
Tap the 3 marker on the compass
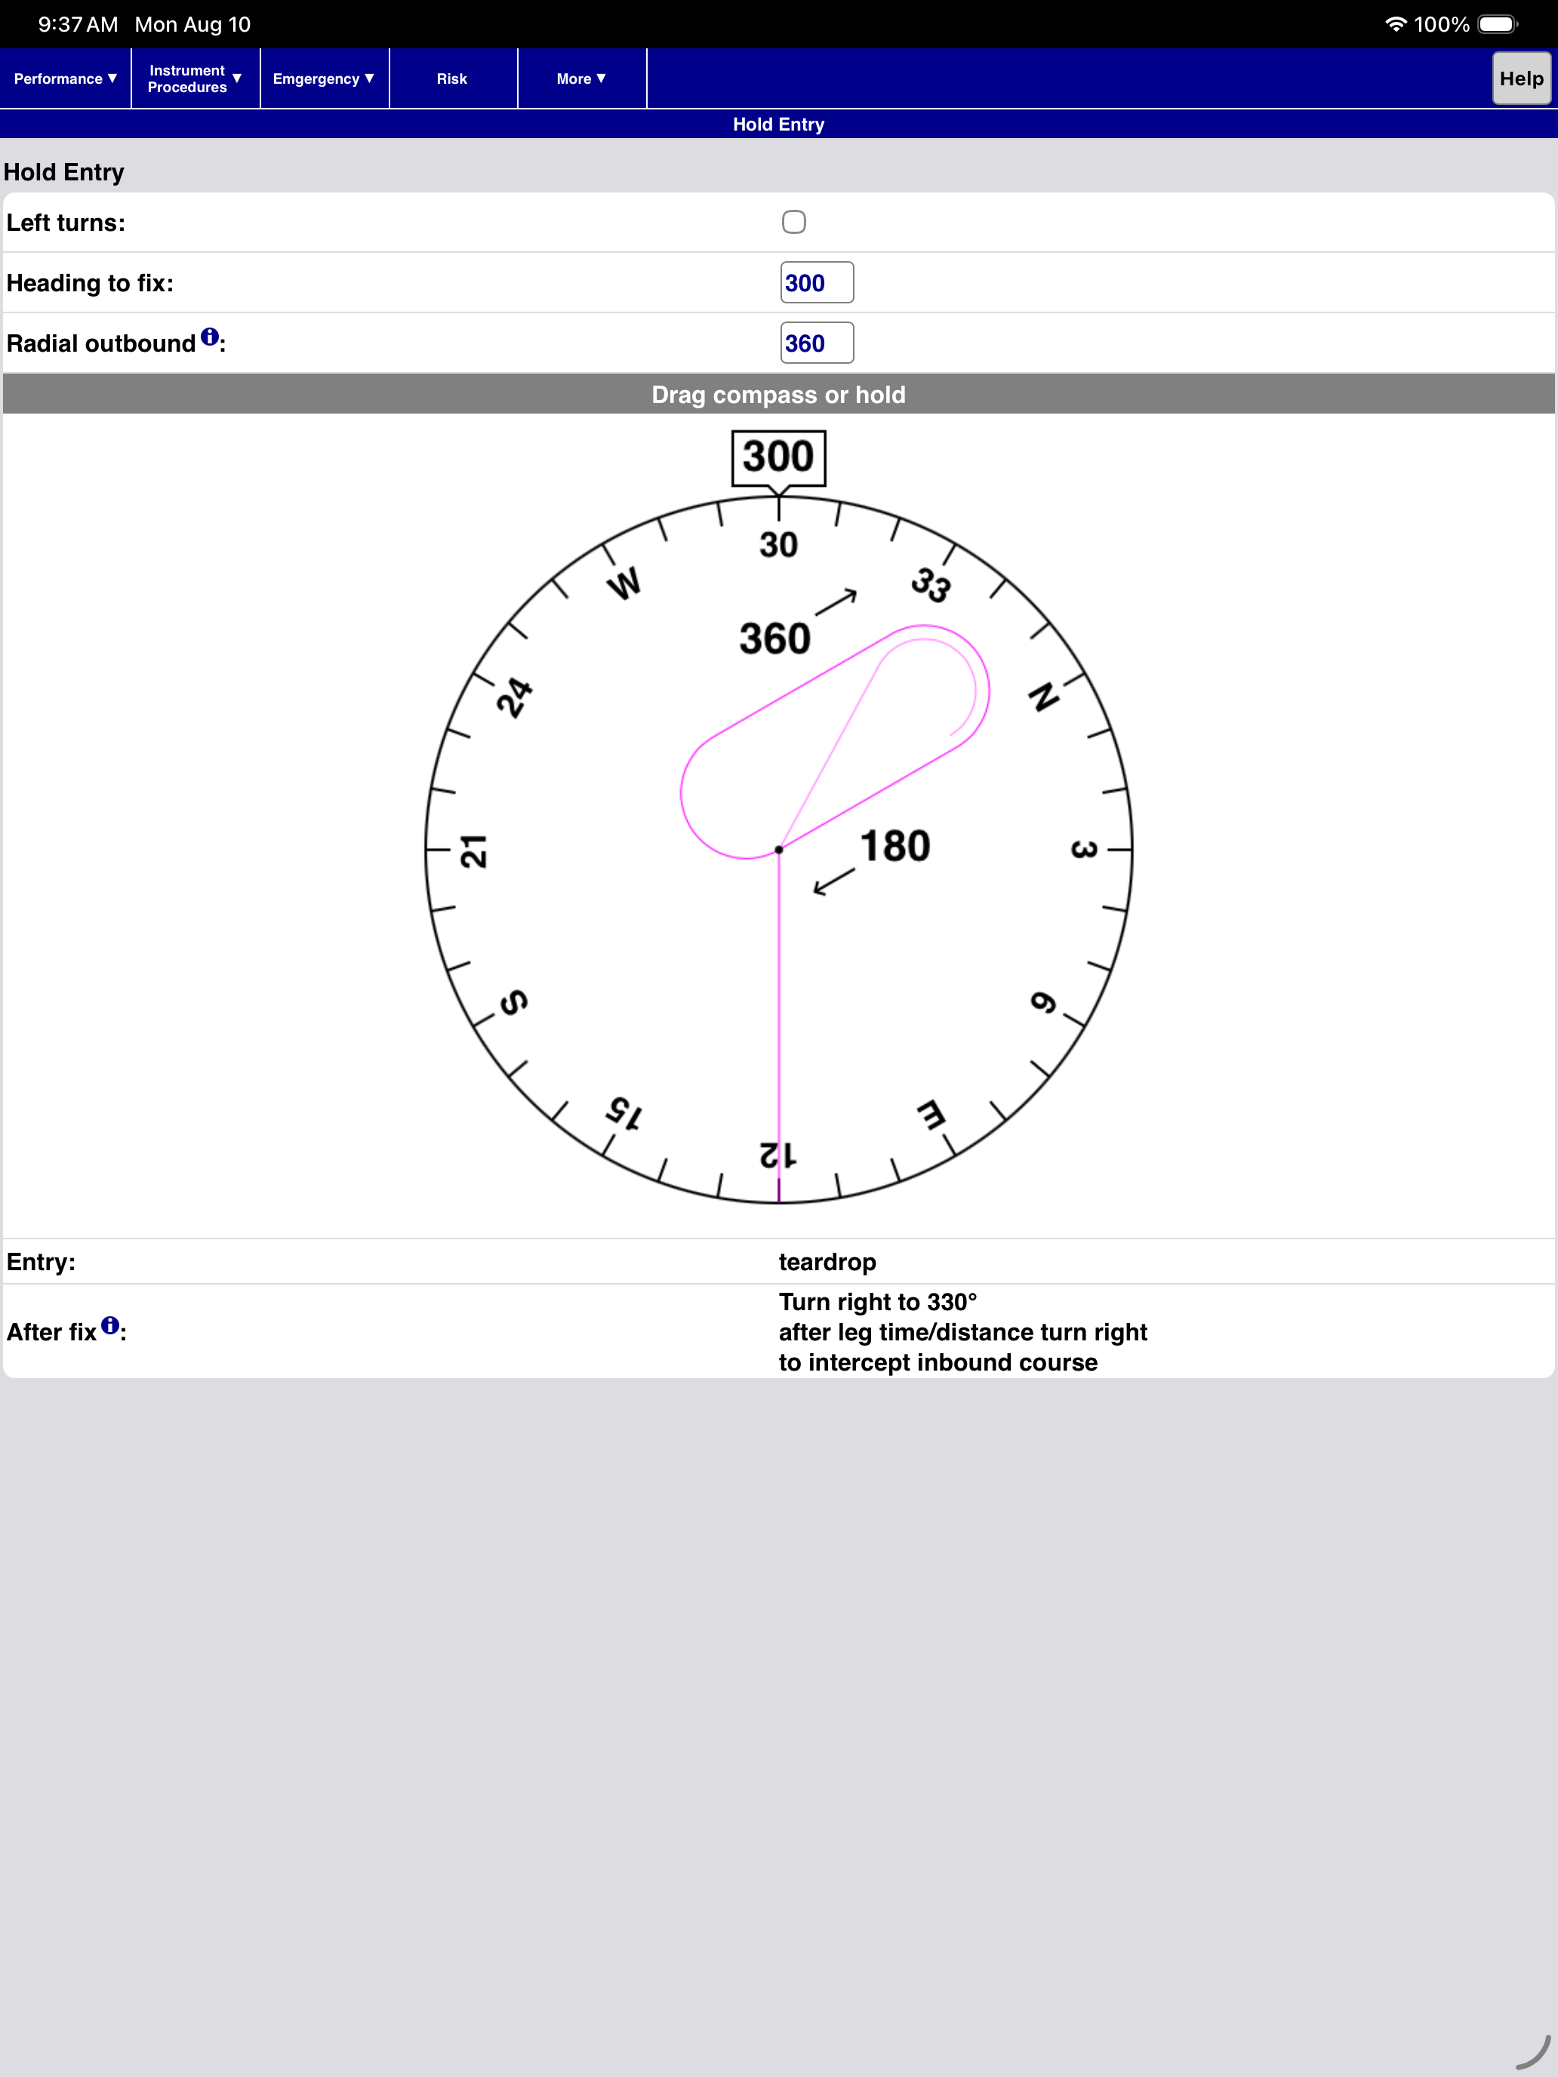pos(1084,850)
